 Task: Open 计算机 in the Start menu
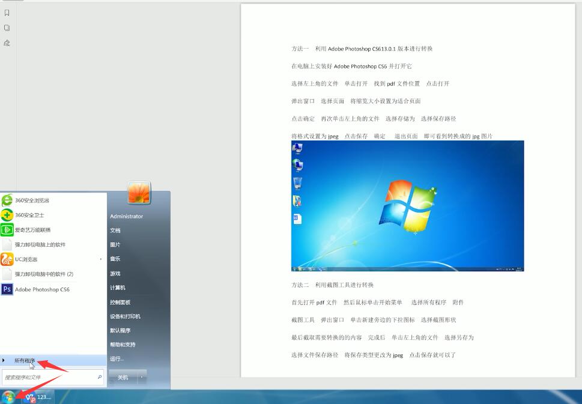118,288
